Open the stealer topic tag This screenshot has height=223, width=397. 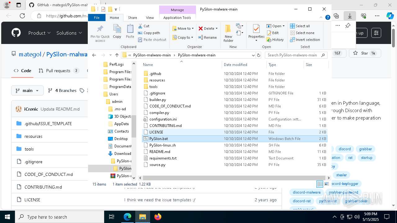point(341,175)
